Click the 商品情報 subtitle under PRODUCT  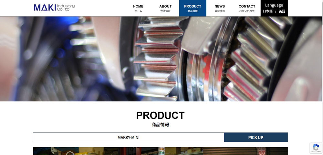[x=160, y=125]
